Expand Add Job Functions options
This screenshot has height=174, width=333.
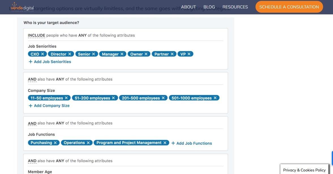pos(192,143)
